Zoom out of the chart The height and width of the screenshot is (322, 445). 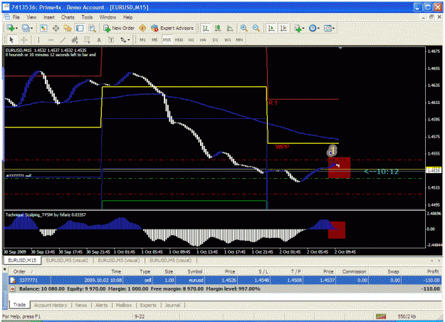256,28
